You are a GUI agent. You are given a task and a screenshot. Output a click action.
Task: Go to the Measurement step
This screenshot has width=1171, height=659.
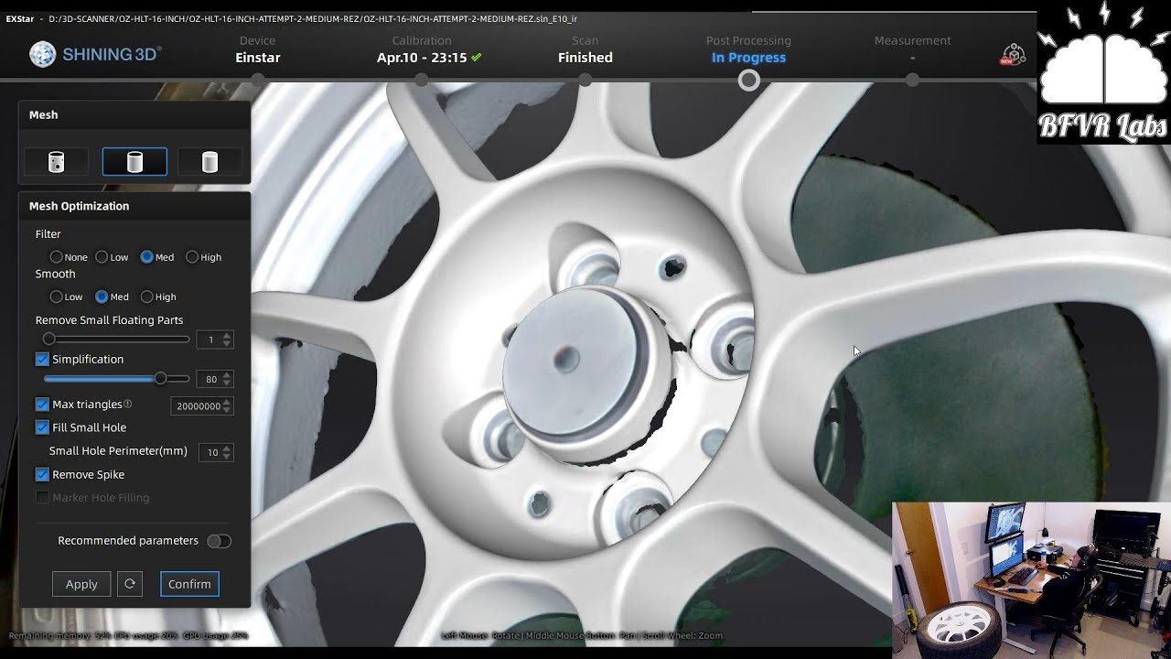[912, 49]
